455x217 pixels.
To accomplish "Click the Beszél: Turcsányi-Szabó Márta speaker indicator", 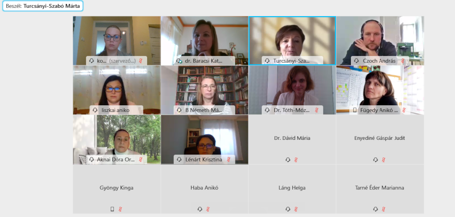I will (43, 6).
